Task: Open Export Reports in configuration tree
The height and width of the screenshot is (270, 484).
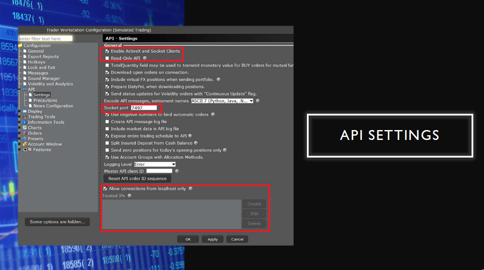Action: [x=43, y=57]
